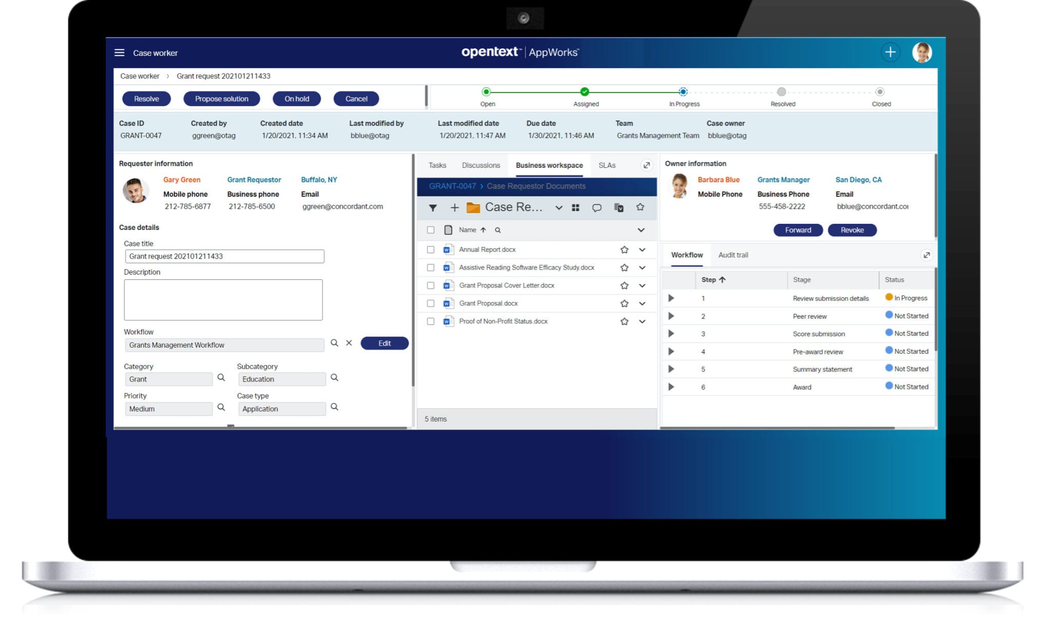Open the hamburger menu beside Case worker

[120, 52]
